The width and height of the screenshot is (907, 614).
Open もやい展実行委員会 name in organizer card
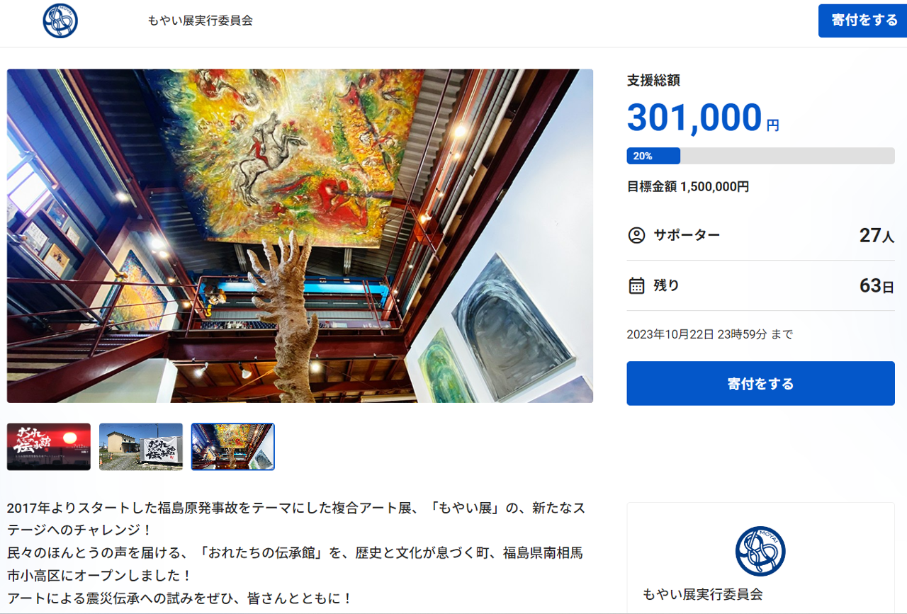click(x=702, y=594)
